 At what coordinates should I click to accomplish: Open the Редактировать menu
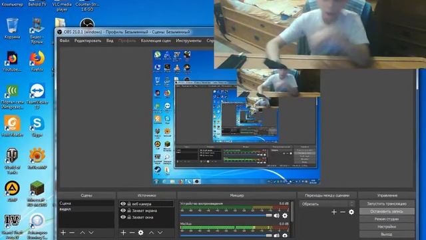click(x=87, y=41)
